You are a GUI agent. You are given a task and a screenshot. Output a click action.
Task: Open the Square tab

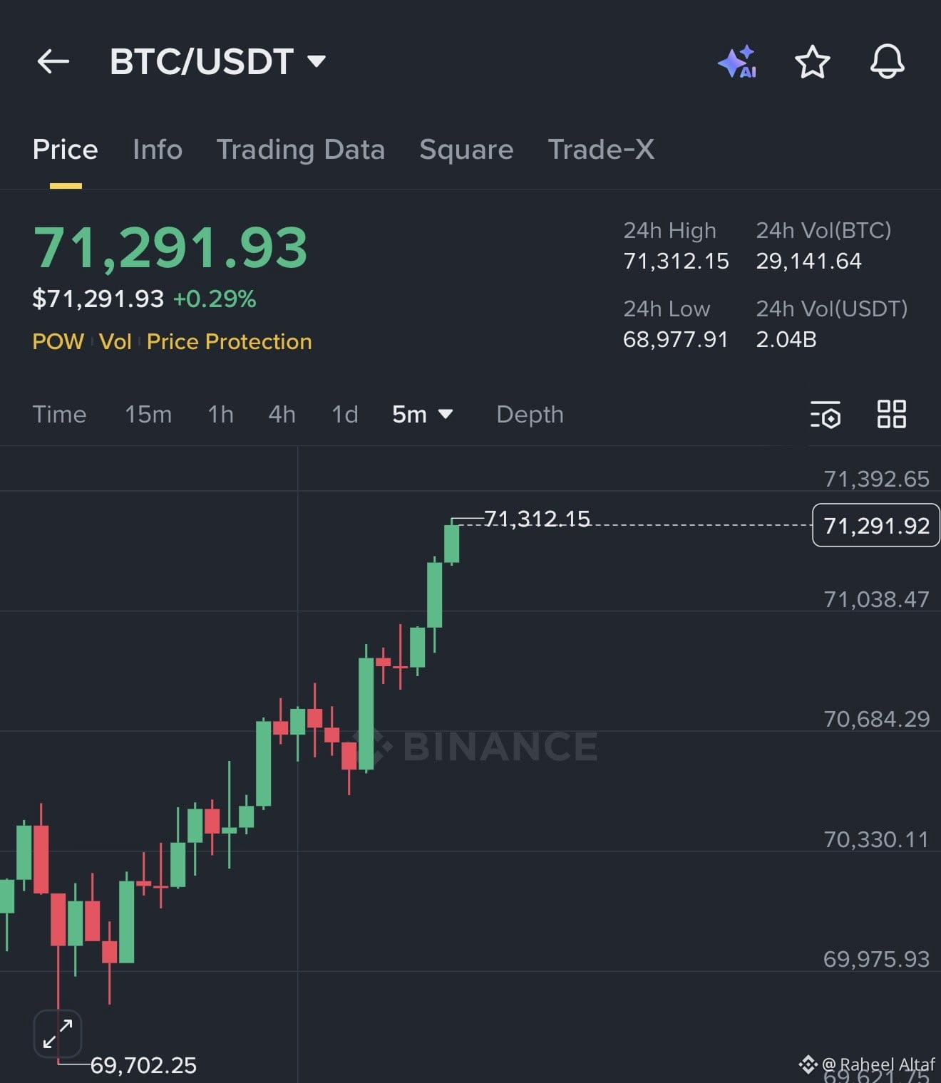pos(466,150)
